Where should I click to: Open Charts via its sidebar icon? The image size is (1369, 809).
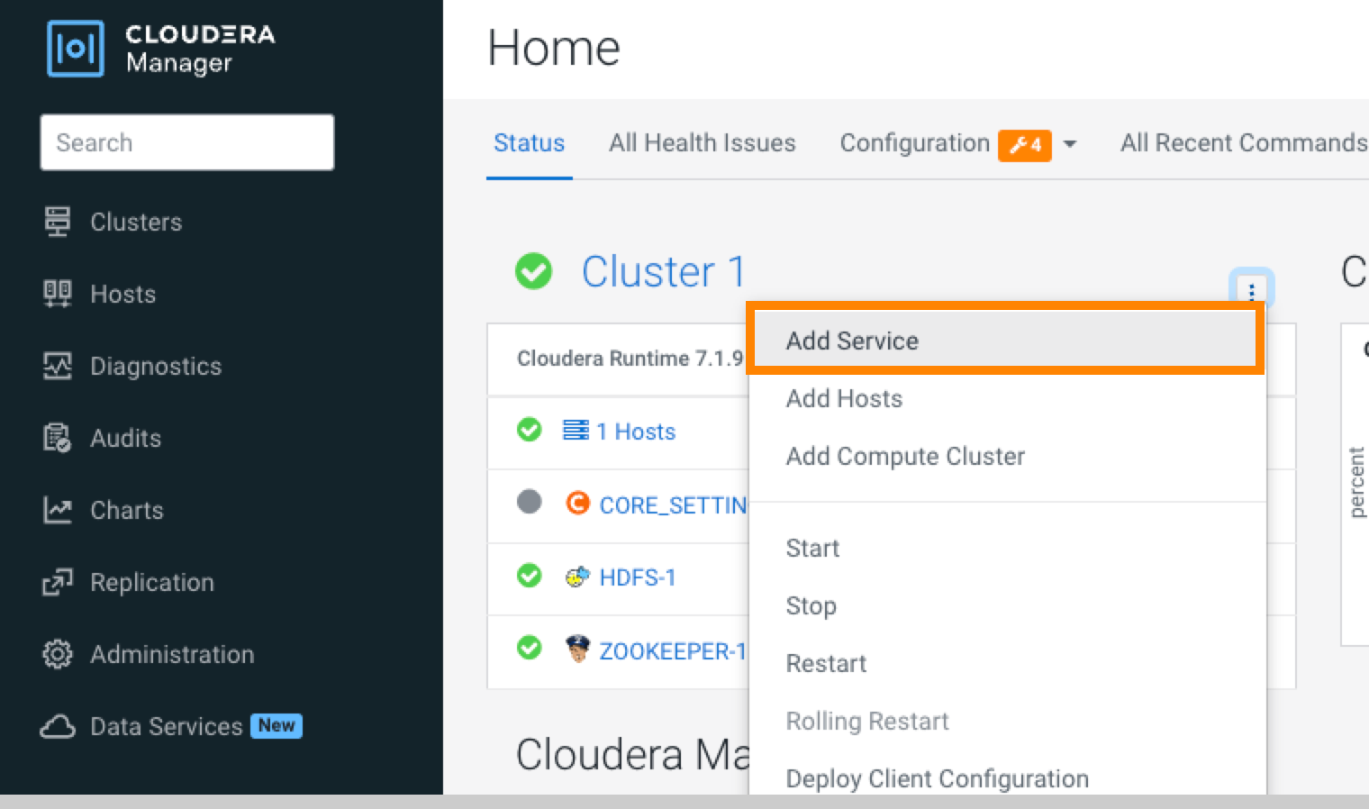click(58, 510)
